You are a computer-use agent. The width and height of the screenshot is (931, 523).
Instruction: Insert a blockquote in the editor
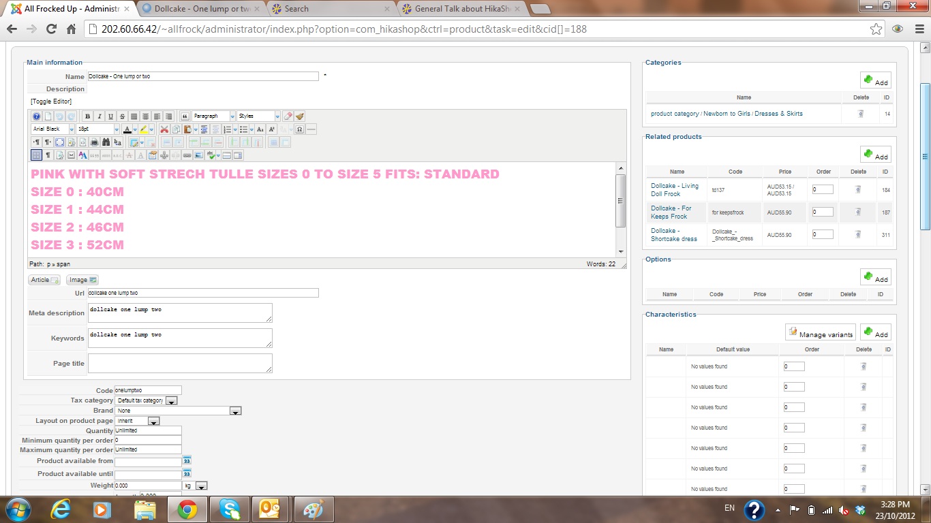[184, 116]
